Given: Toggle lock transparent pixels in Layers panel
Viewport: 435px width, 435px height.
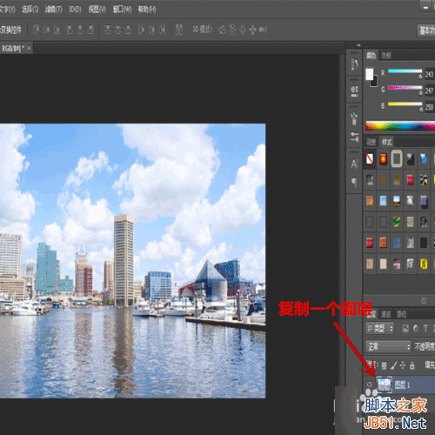Looking at the screenshot, I should pyautogui.click(x=384, y=365).
